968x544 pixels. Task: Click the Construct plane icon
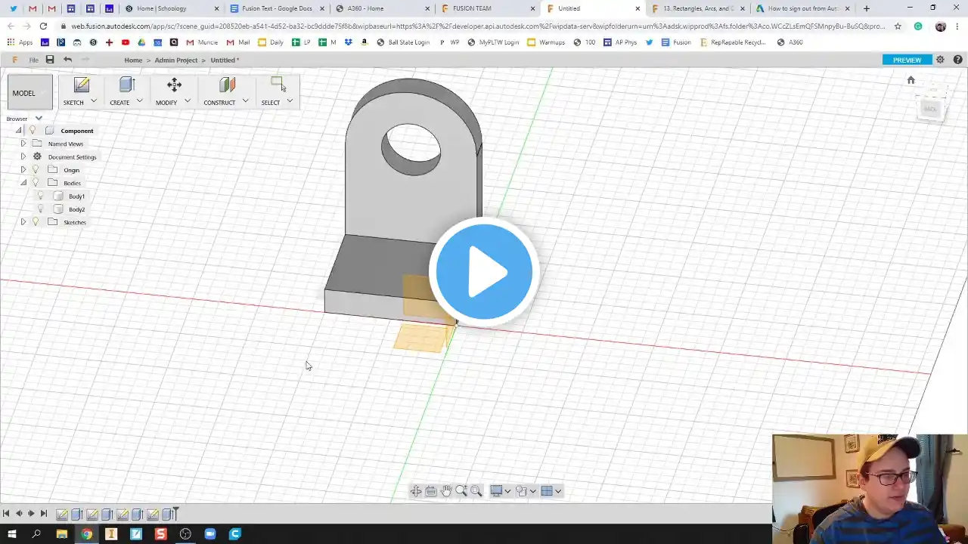click(227, 85)
